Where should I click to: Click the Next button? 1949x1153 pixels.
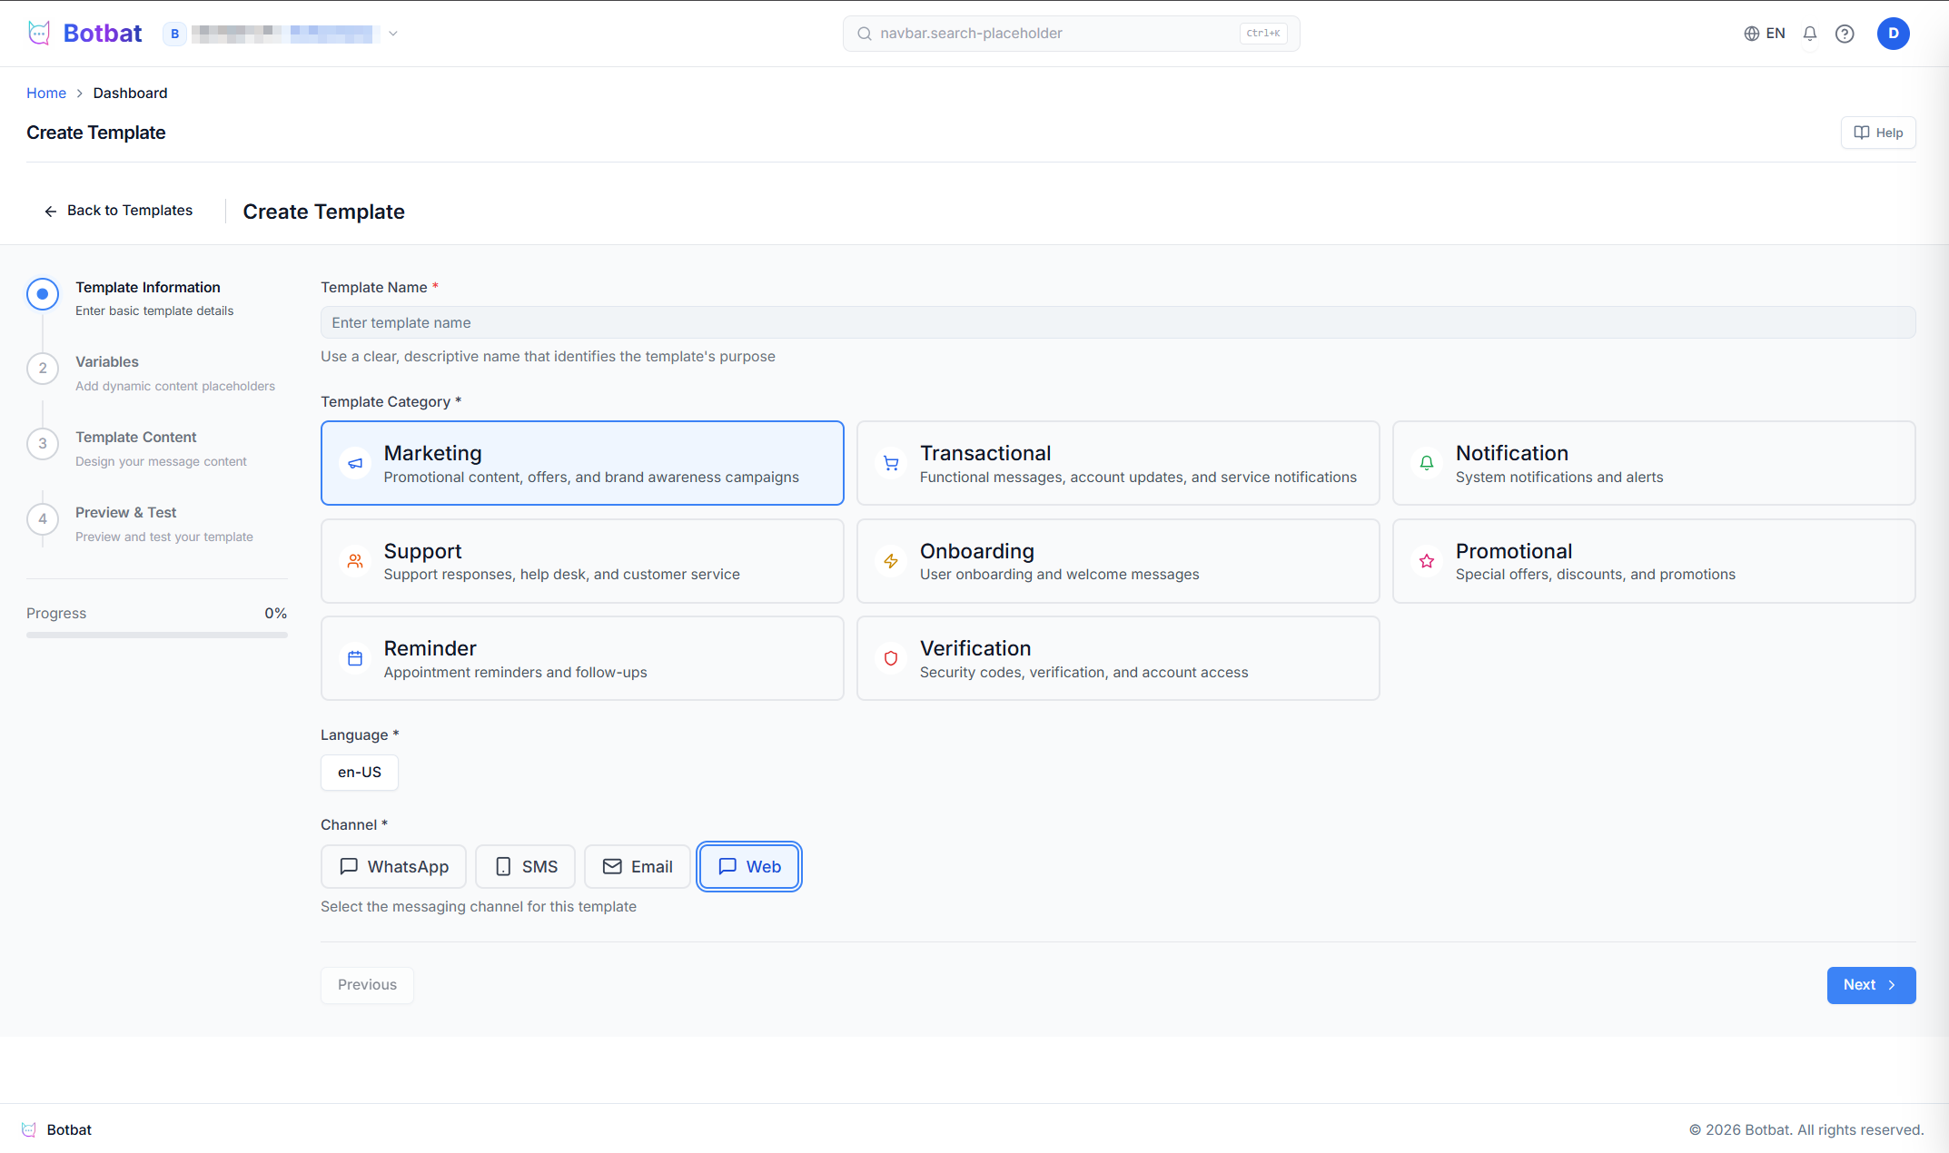[1870, 985]
